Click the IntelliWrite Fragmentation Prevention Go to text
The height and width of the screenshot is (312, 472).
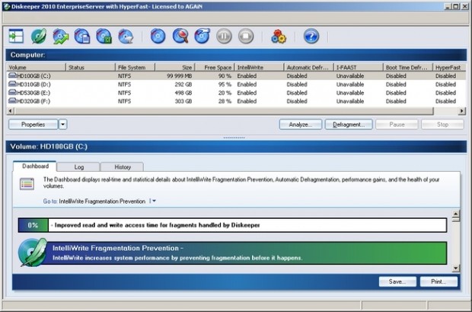tap(102, 201)
